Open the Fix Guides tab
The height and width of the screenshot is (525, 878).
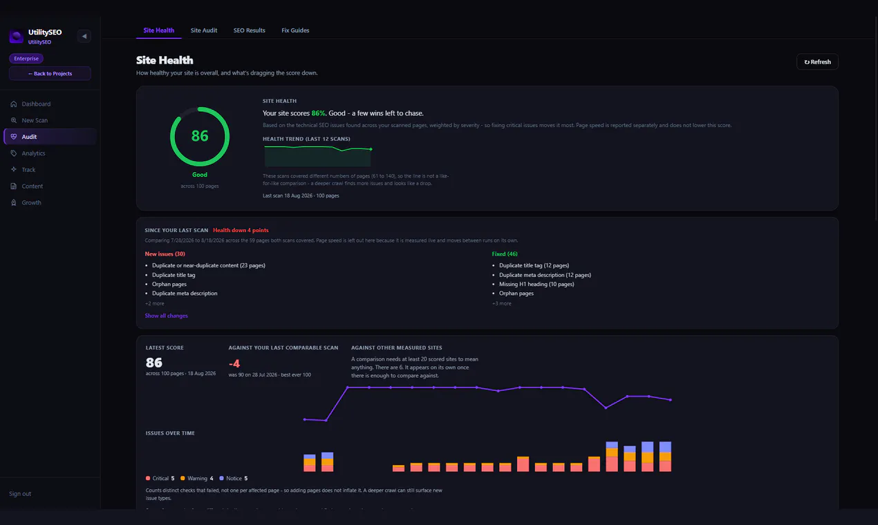click(295, 30)
